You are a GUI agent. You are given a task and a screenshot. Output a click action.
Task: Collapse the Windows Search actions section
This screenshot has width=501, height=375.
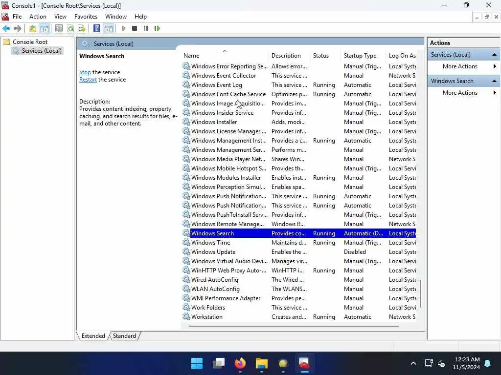(x=494, y=81)
